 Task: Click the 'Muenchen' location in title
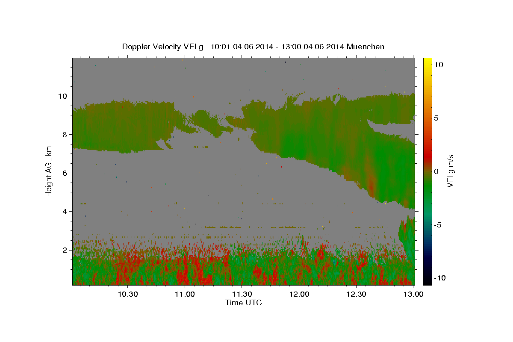click(366, 47)
